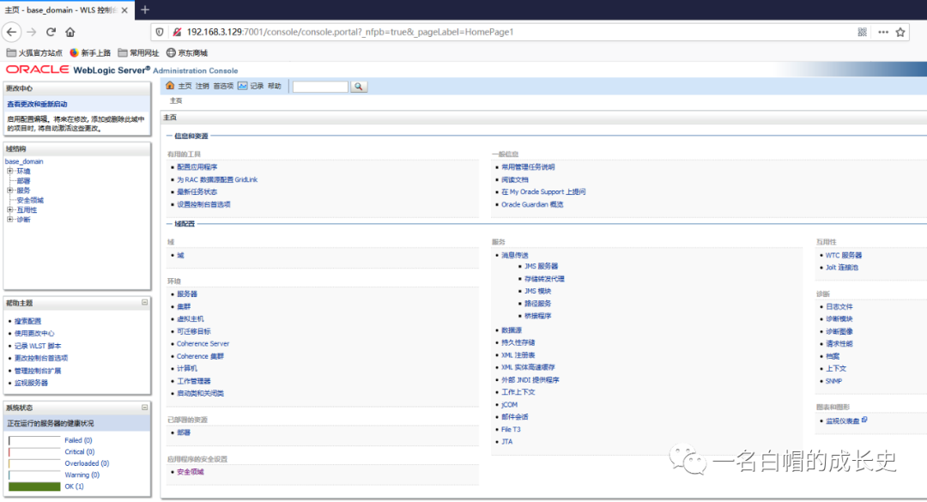Image resolution: width=927 pixels, height=502 pixels.
Task: Focus the console search input field
Action: (320, 87)
